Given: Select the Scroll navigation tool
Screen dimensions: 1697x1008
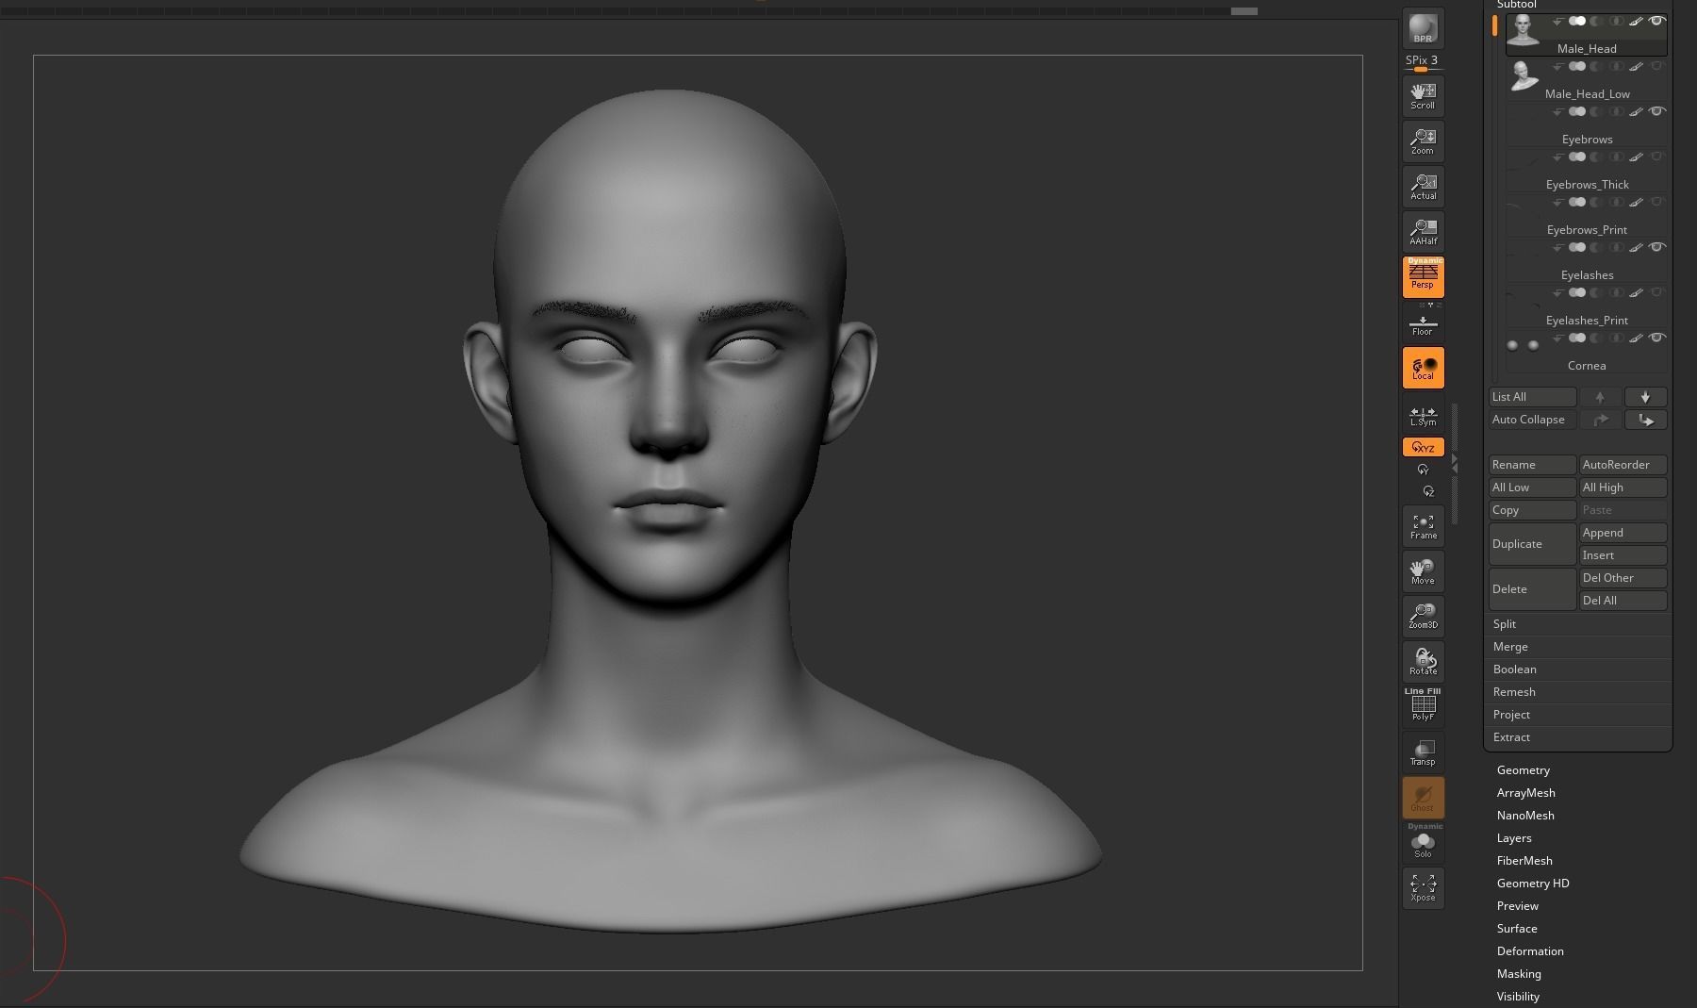Looking at the screenshot, I should (x=1423, y=96).
